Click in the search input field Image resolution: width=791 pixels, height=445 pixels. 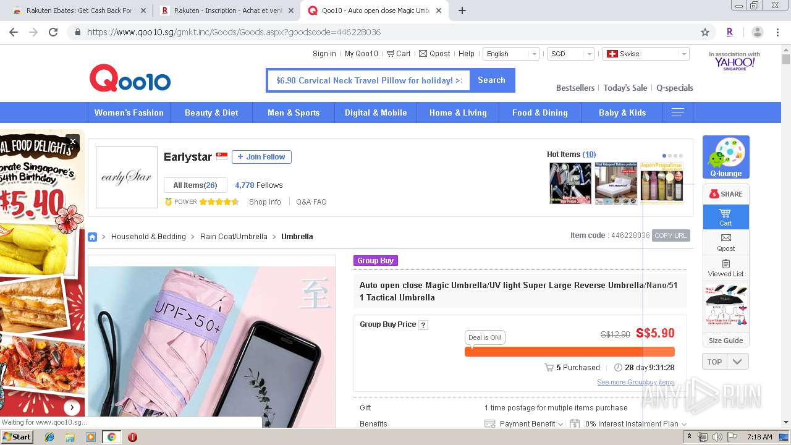click(x=368, y=80)
